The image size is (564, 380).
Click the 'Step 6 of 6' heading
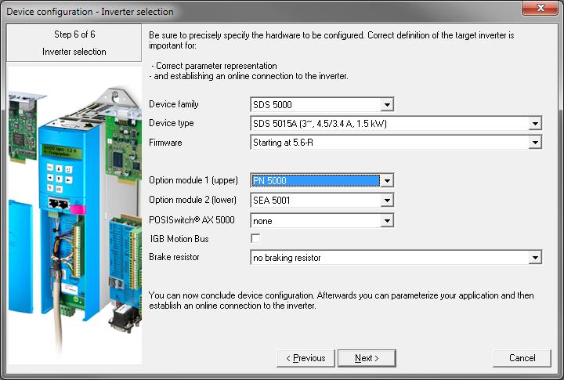(x=74, y=34)
